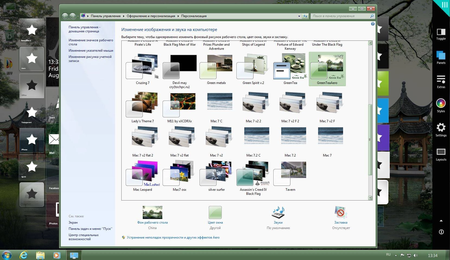Open Изменение указателей мыши
The width and height of the screenshot is (450, 260).
[x=91, y=51]
